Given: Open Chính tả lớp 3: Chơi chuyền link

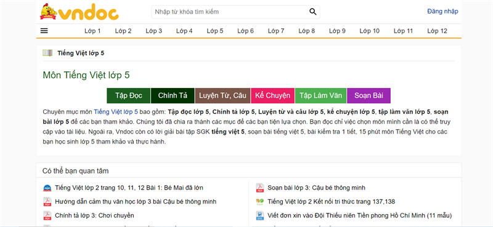Looking at the screenshot, I should [x=94, y=215].
